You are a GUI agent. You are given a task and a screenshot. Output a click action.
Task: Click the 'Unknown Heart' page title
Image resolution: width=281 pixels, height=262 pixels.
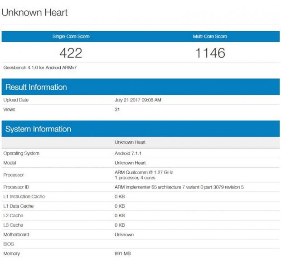(35, 13)
